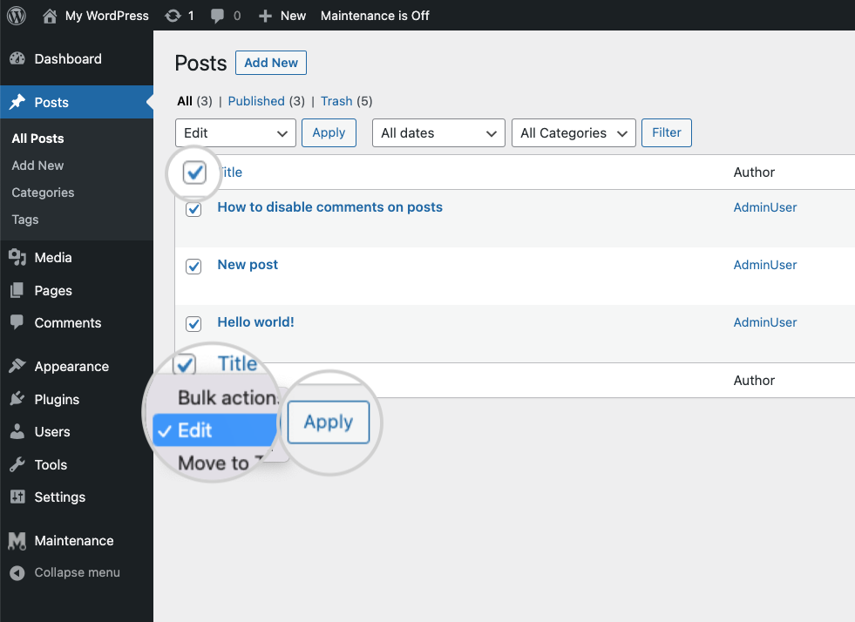Image resolution: width=855 pixels, height=622 pixels.
Task: Select Add New in the Posts submenu
Action: pyautogui.click(x=37, y=166)
